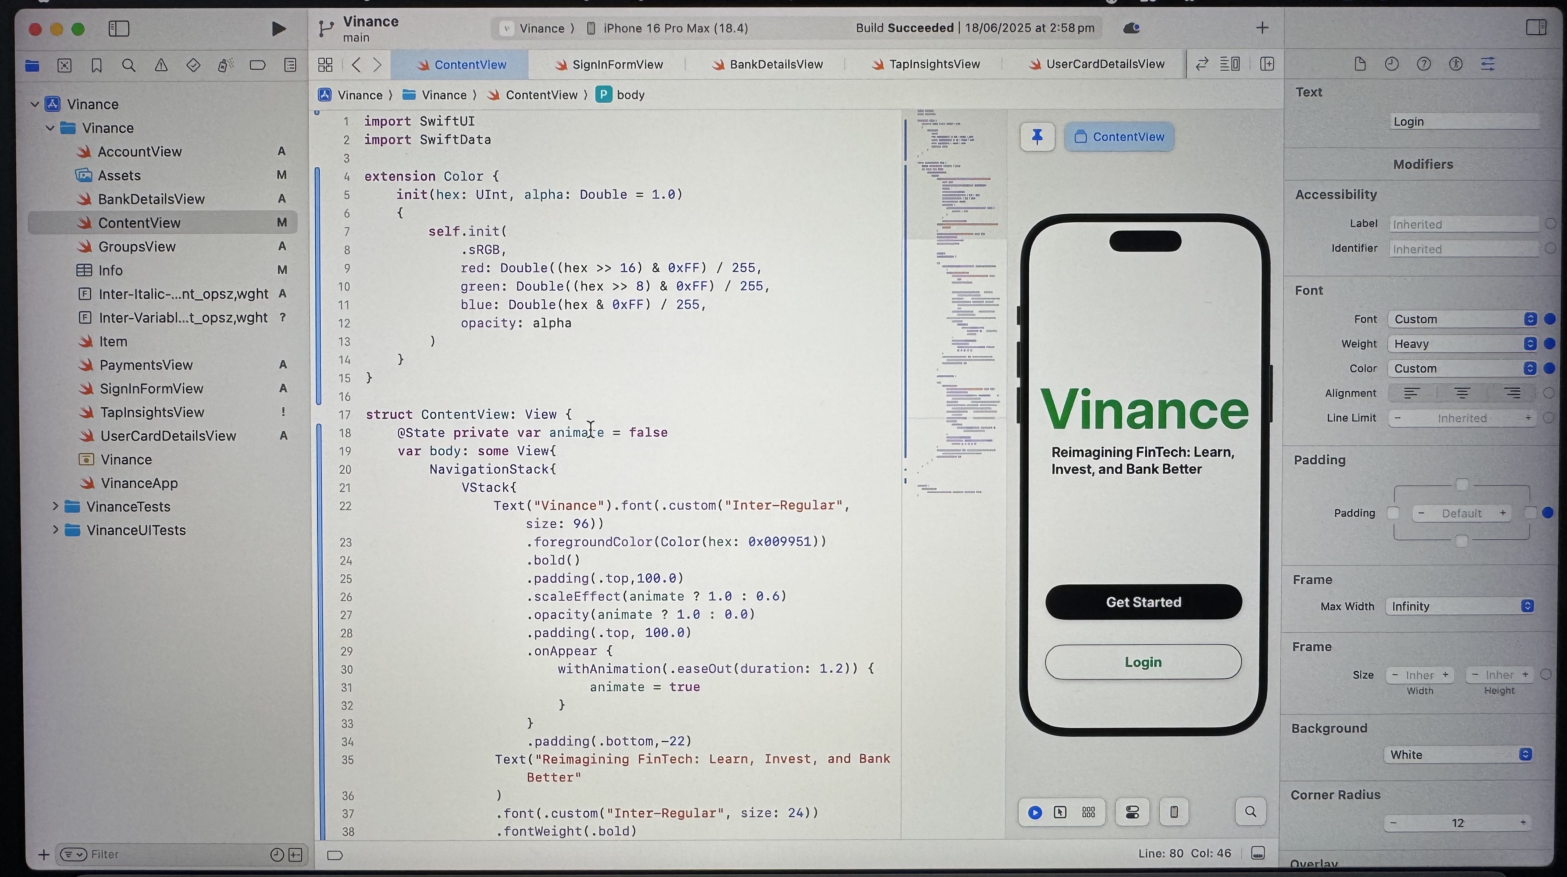Start the live preview play button
This screenshot has width=1567, height=877.
tap(1034, 812)
